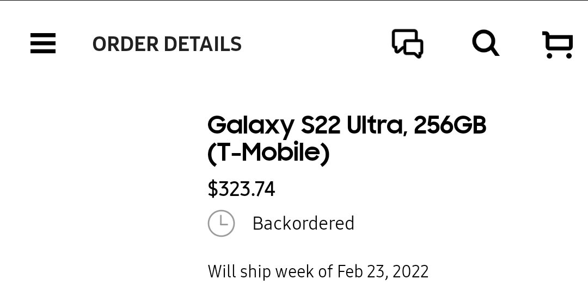The height and width of the screenshot is (298, 588).
Task: Select the $323.74 price
Action: pos(241,189)
